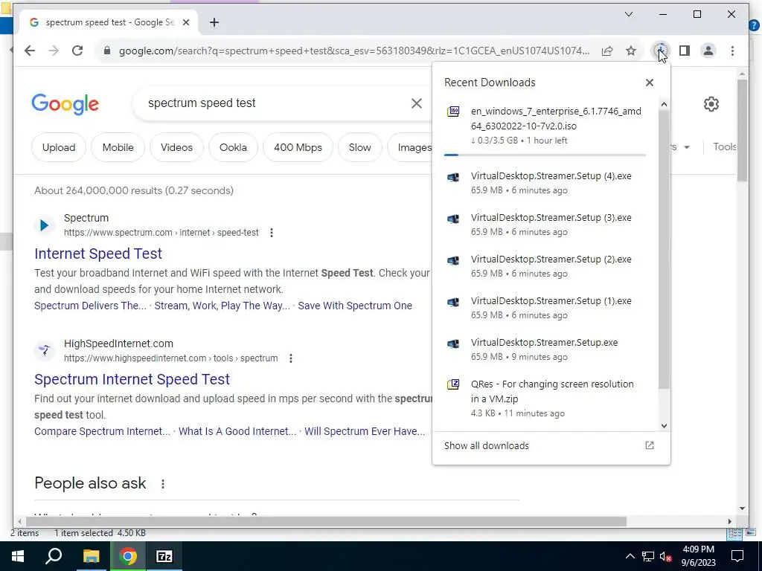Click ISO download progress bar
This screenshot has height=571, width=762.
coord(545,155)
